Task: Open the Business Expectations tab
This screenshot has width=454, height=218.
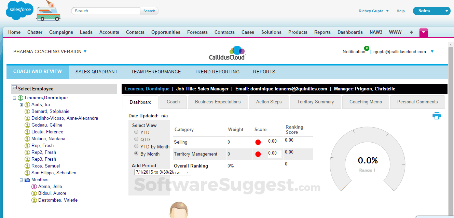Action: pyautogui.click(x=218, y=102)
